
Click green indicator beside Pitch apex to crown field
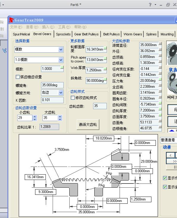105,58
